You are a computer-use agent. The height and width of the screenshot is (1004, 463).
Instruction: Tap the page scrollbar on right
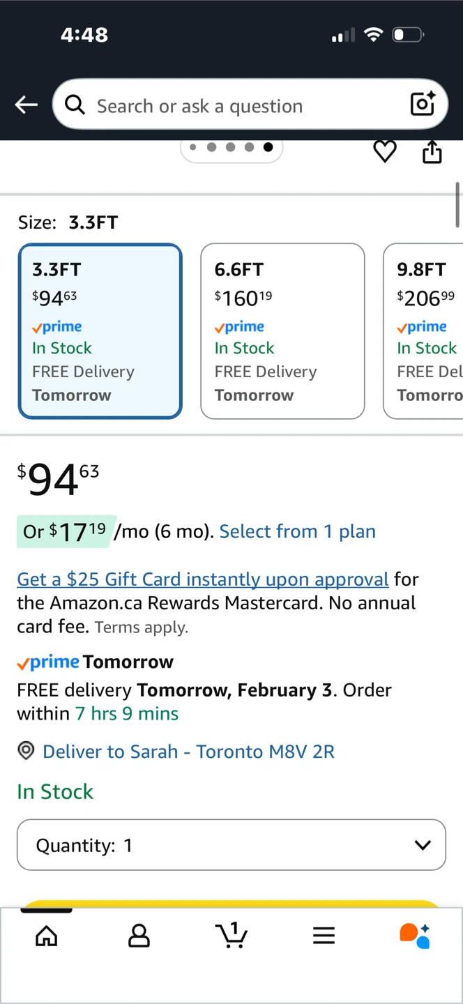coord(458,204)
